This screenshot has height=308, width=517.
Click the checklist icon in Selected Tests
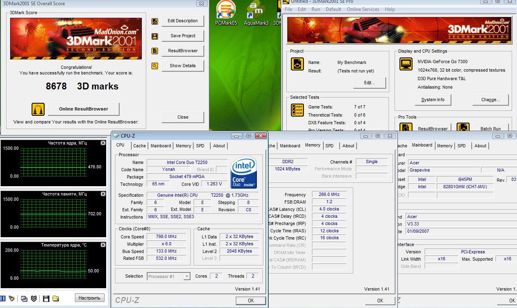click(x=297, y=110)
